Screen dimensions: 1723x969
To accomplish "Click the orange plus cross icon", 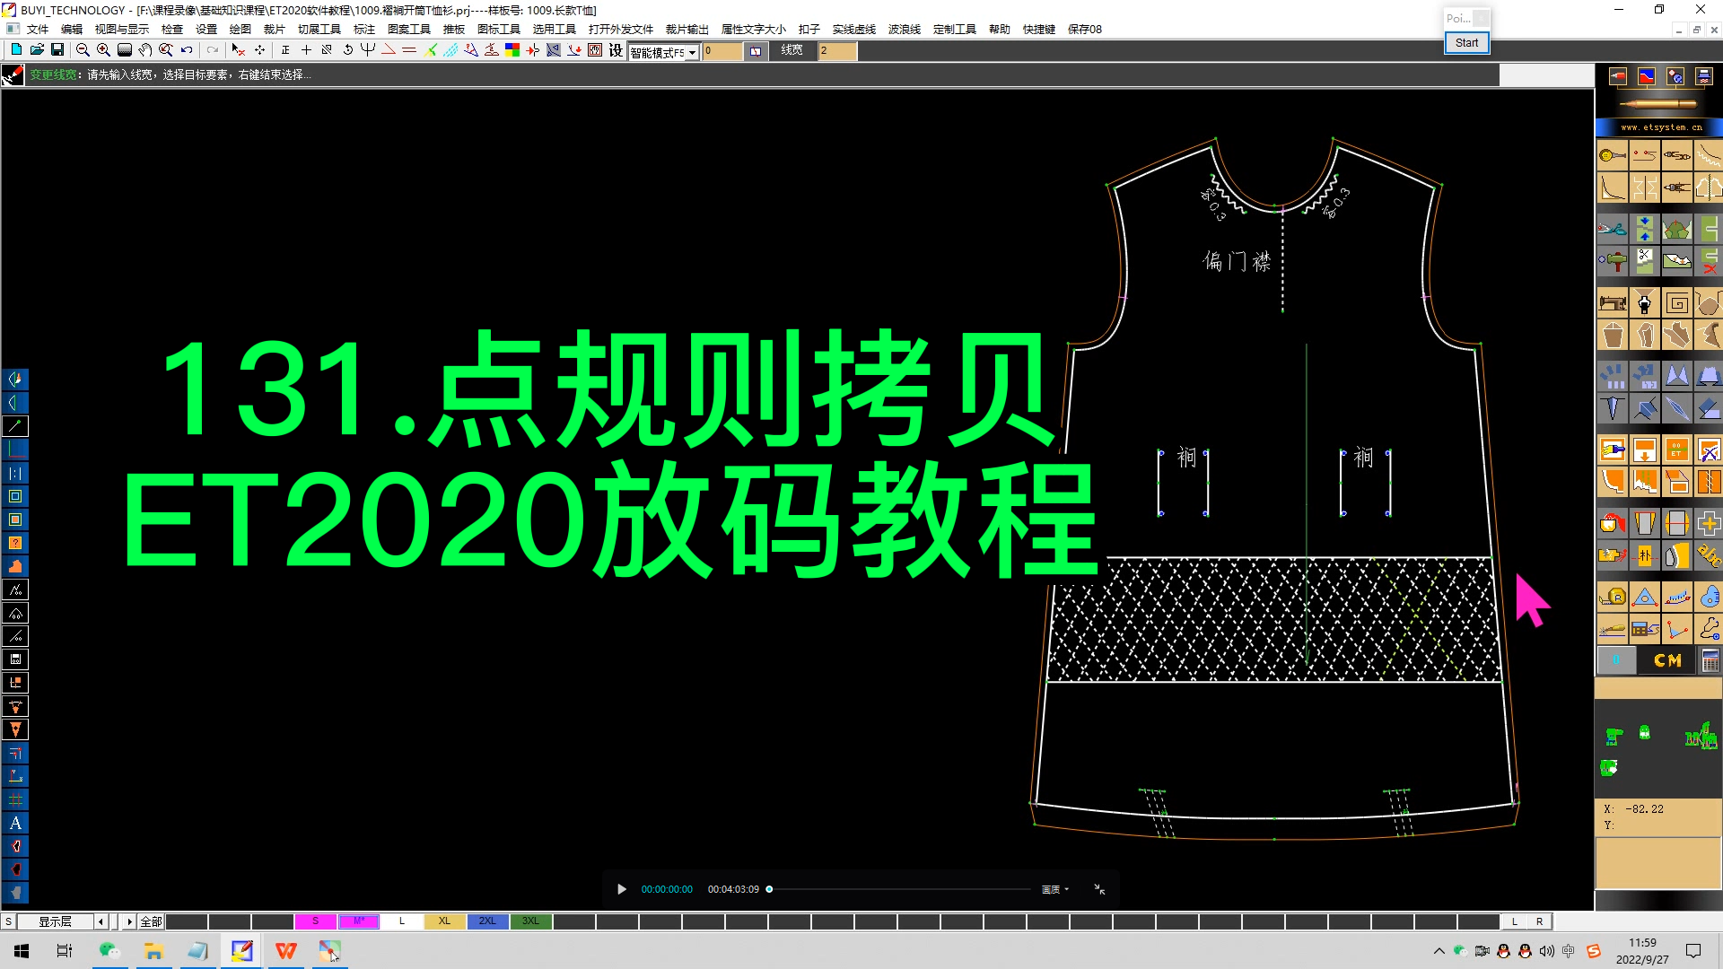I will pos(1710,523).
